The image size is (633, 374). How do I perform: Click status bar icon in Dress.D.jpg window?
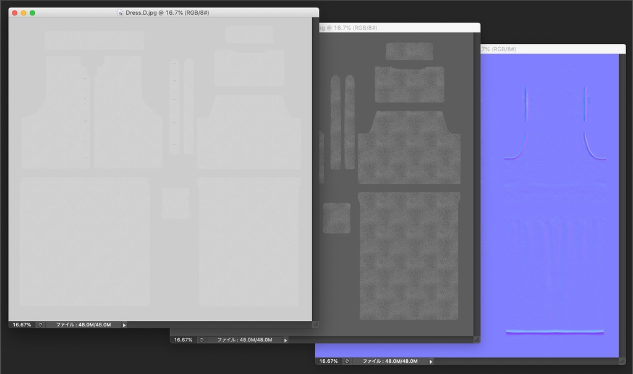coord(40,325)
